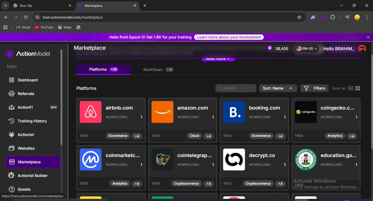Open the Filters button
373x201 pixels.
click(314, 88)
